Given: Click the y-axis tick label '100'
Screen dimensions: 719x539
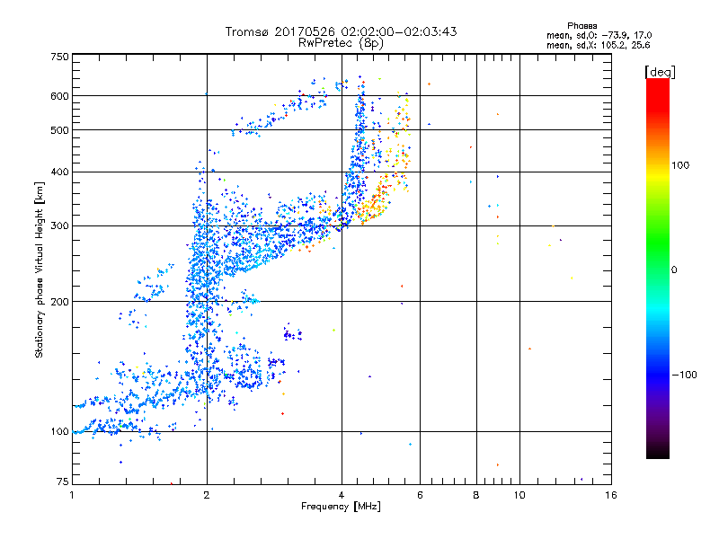Looking at the screenshot, I should pyautogui.click(x=59, y=431).
